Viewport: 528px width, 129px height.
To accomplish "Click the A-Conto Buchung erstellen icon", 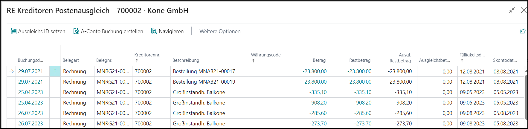I will [x=77, y=31].
